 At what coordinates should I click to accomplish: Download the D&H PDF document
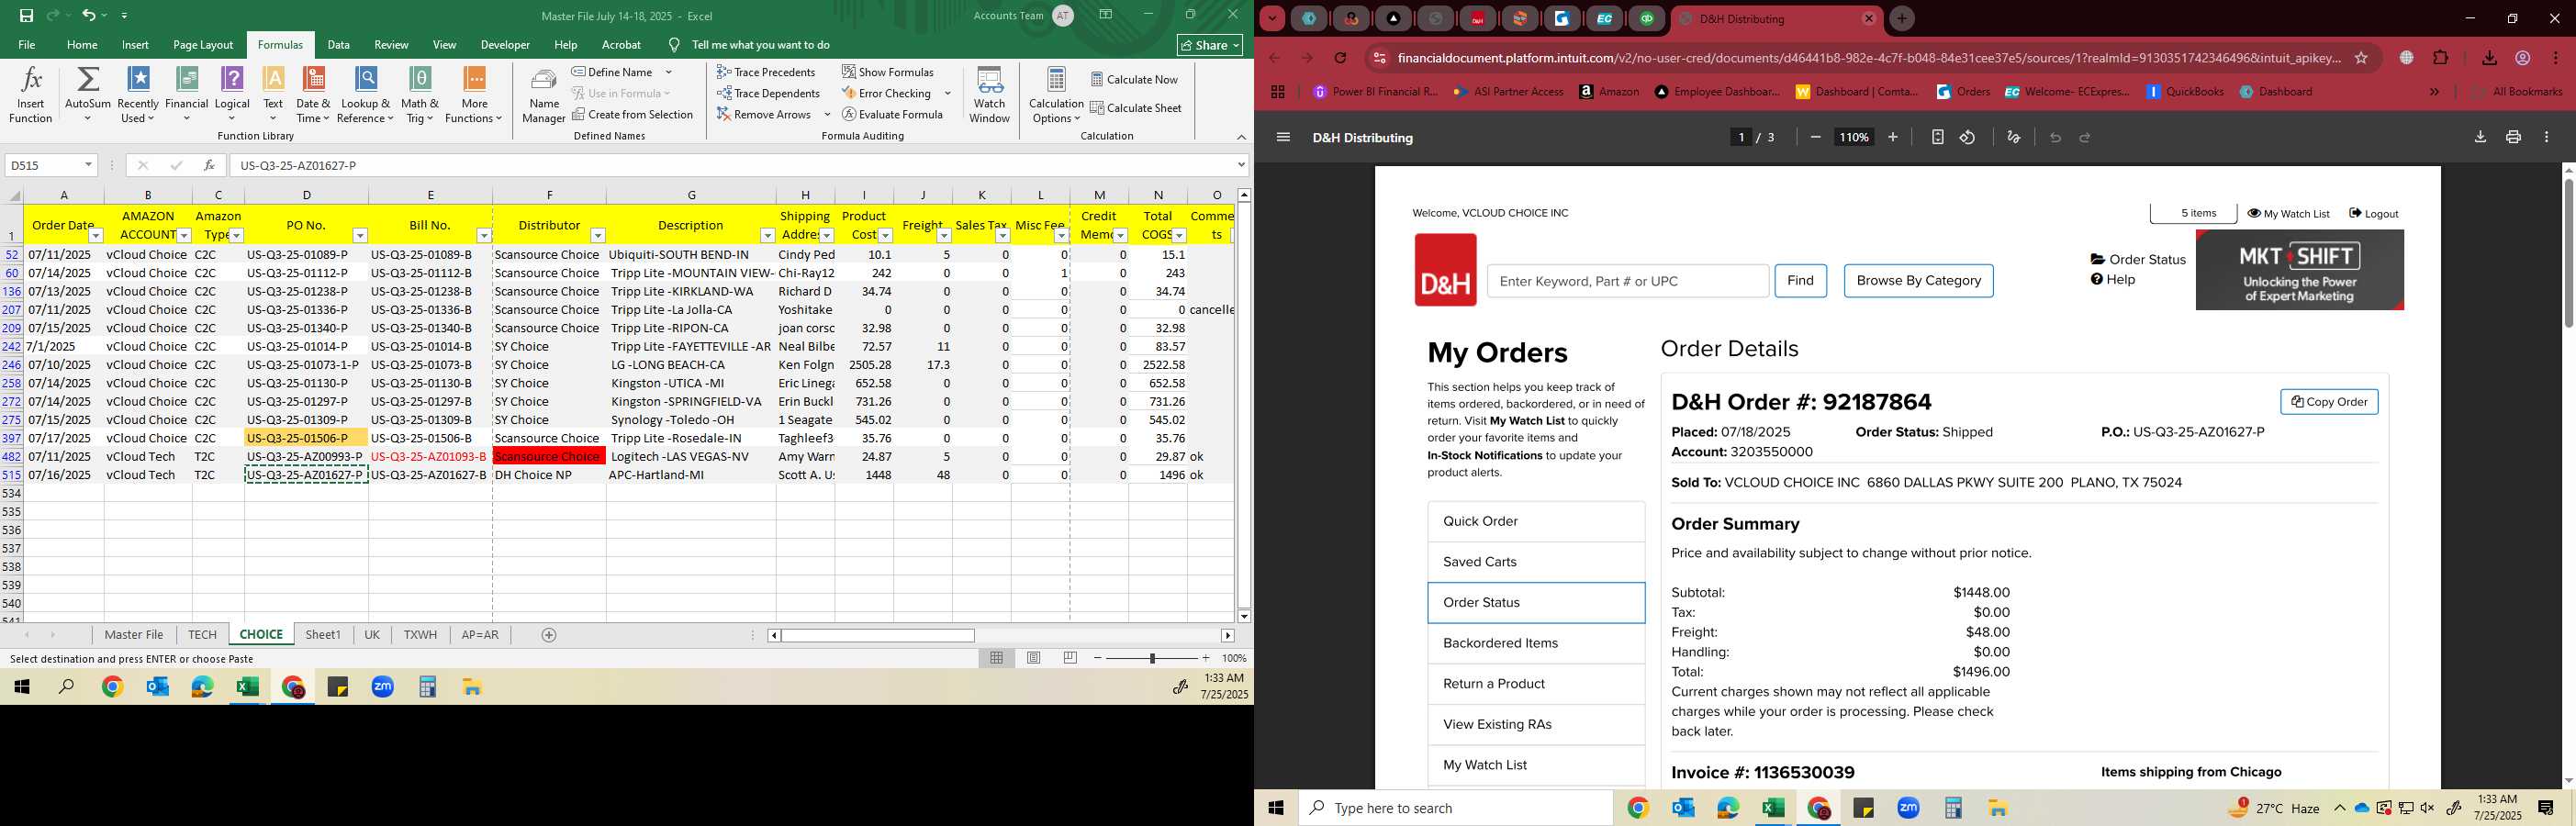tap(2480, 137)
